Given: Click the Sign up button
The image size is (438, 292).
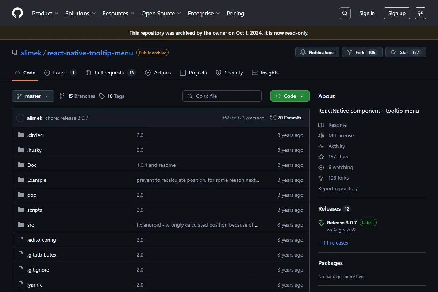Looking at the screenshot, I should pos(397,13).
